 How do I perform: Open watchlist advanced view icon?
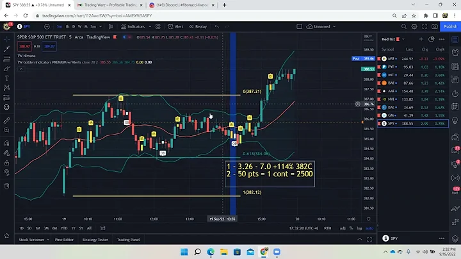pyautogui.click(x=432, y=39)
